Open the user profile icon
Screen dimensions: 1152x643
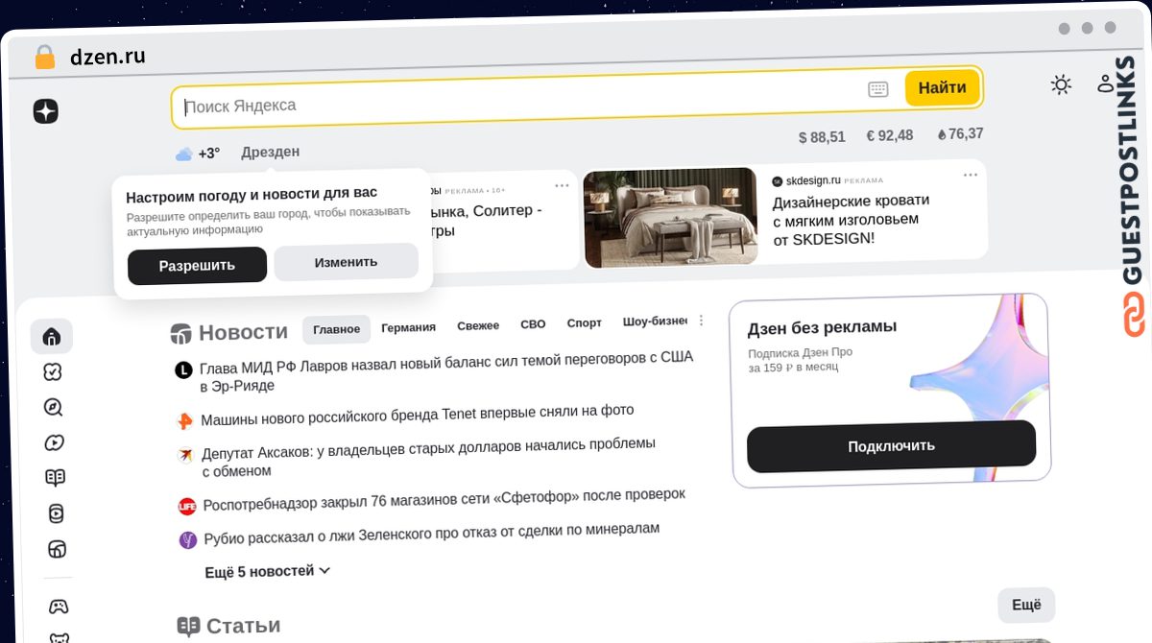[1105, 83]
